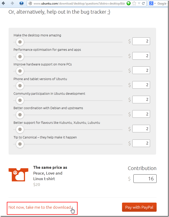Click the Peace, Love and Linux t-shirt image

click(x=17, y=175)
